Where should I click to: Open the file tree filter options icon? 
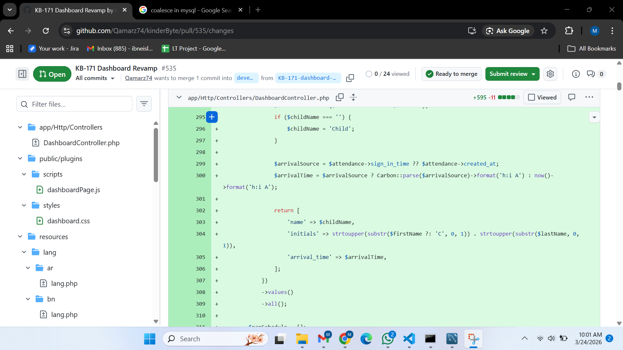tap(144, 104)
